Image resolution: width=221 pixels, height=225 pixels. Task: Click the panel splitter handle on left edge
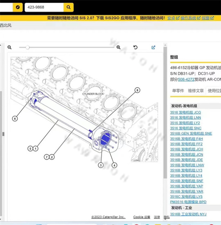tap(4, 134)
